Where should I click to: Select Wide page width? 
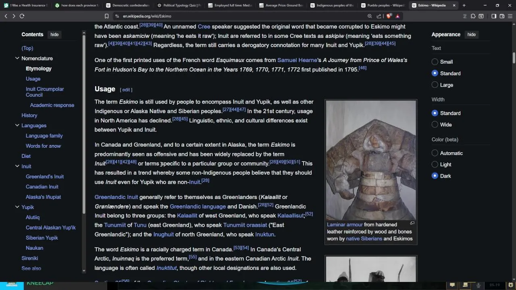pos(435,124)
